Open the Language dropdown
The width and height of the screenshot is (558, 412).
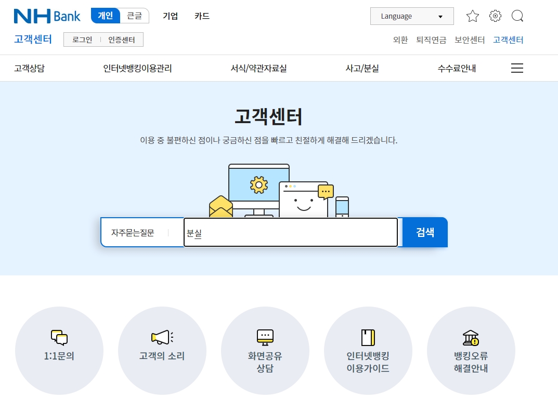[411, 16]
